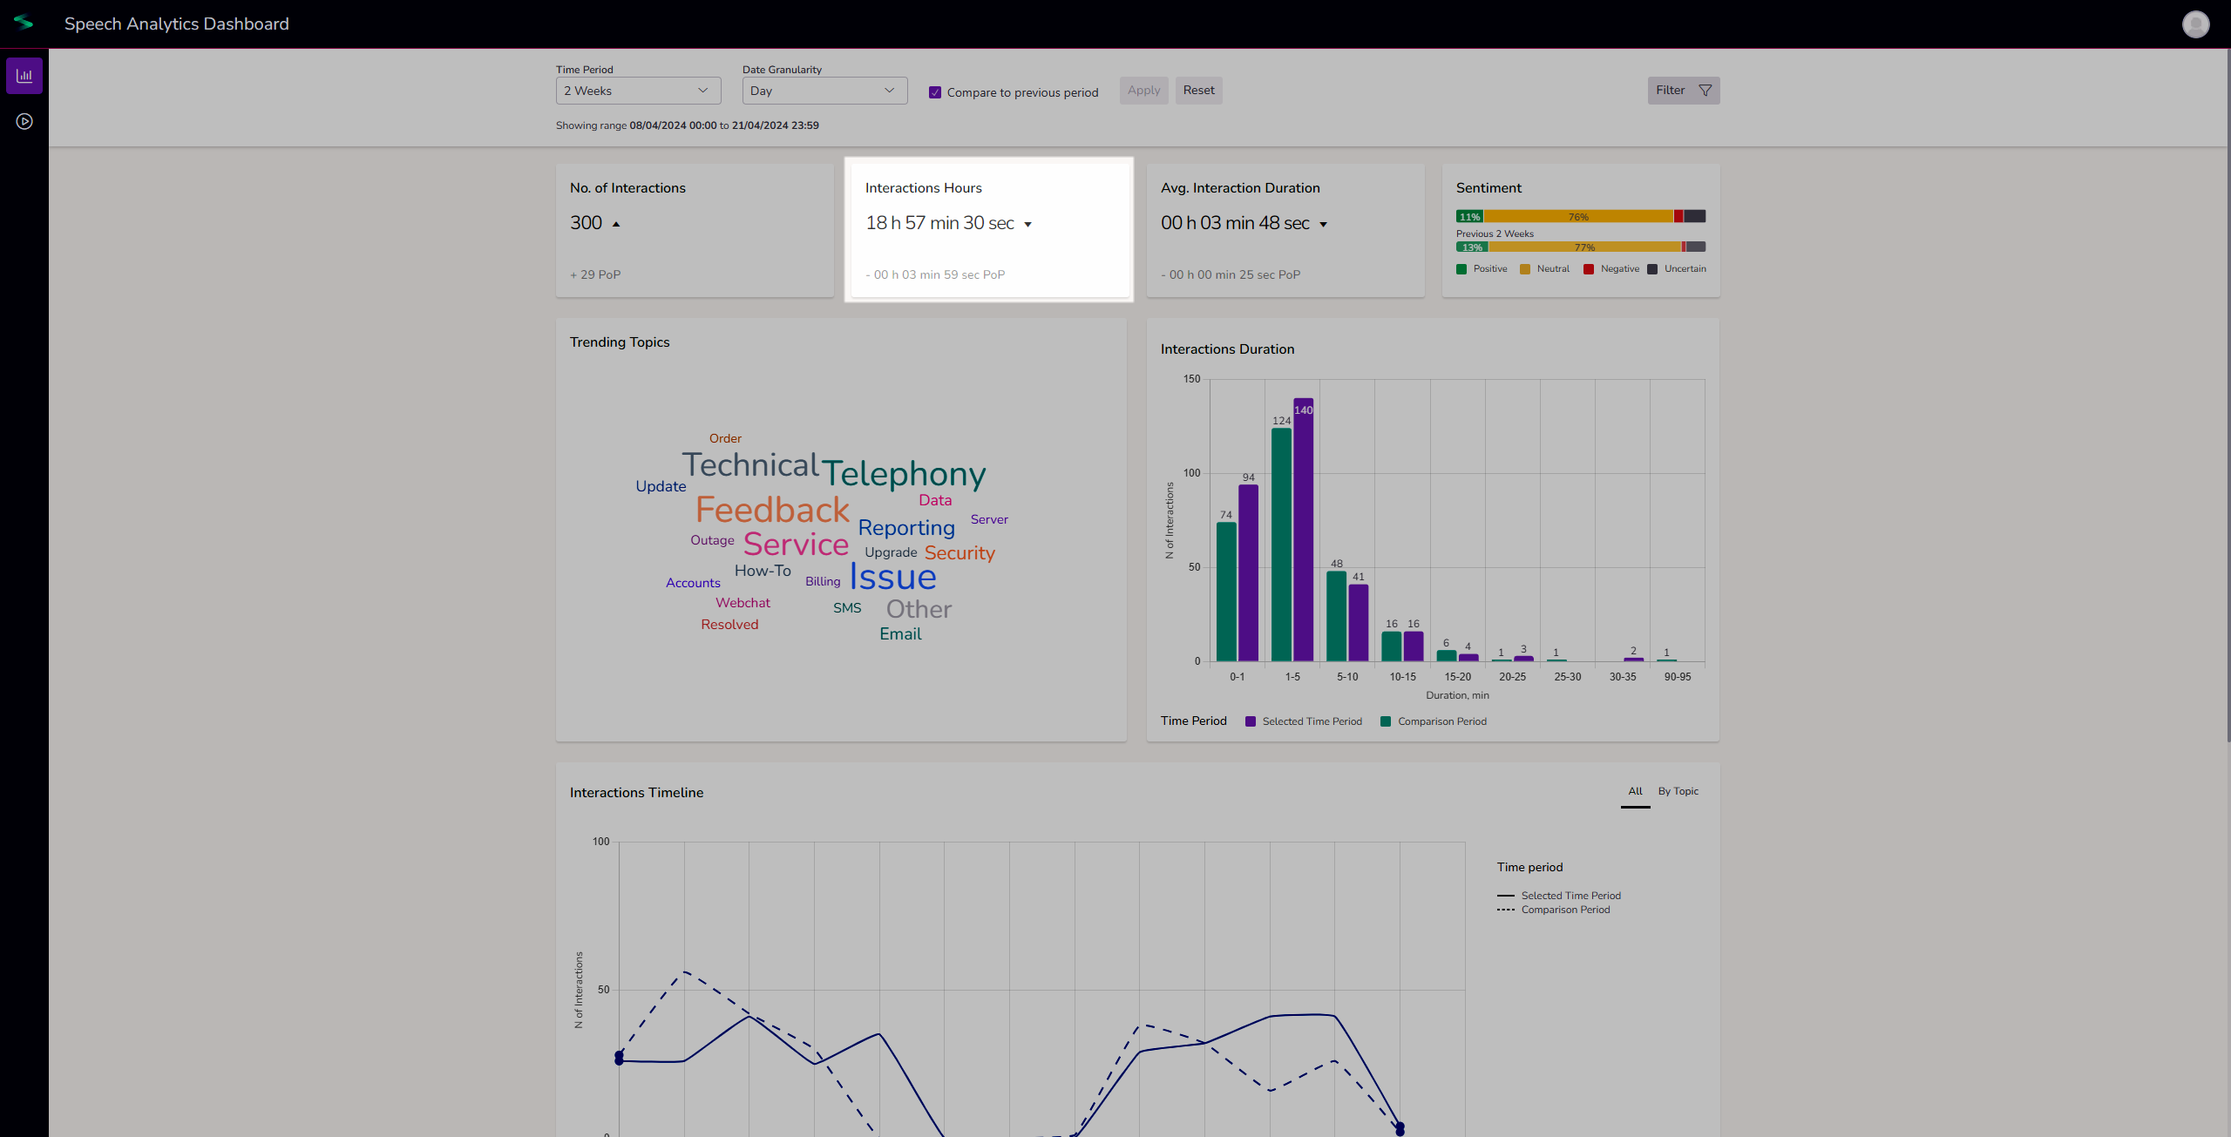
Task: Click the down arrow beside Interactions Hours value
Action: [1027, 225]
